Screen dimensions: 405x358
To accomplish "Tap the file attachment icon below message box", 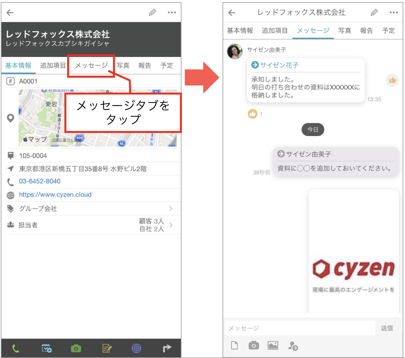I will tap(234, 345).
